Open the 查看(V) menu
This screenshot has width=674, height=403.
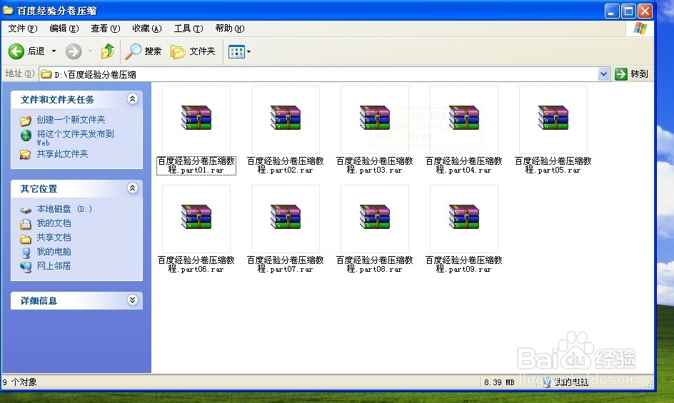[x=106, y=29]
